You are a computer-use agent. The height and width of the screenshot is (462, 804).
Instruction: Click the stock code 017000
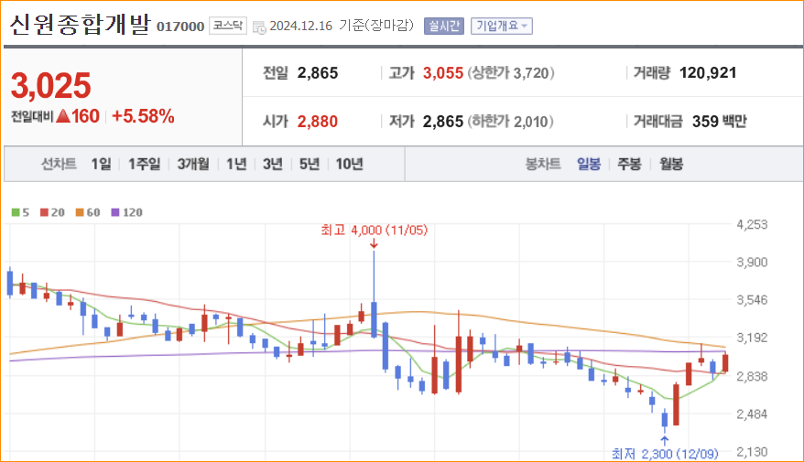click(x=180, y=27)
